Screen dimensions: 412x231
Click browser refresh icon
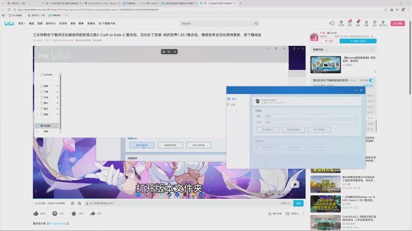pos(9,10)
